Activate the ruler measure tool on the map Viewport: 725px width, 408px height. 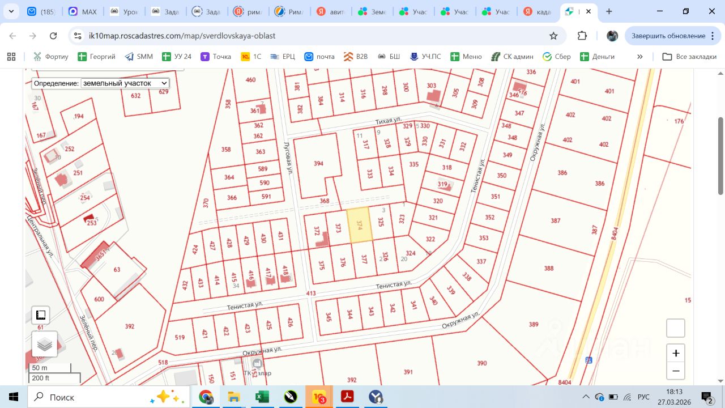41,315
